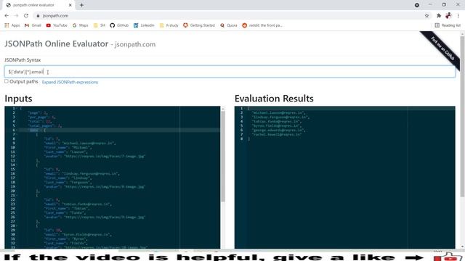
Task: Click "michael.lawson@reqres.in" in the Inputs editor
Action: pos(88,144)
